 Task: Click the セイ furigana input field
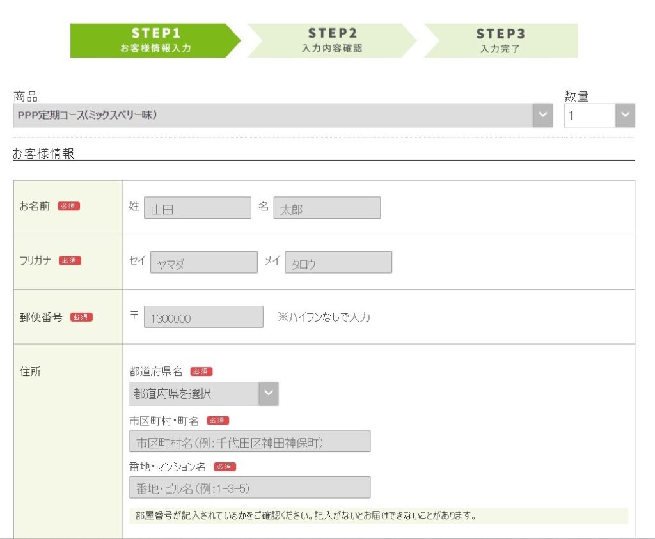point(203,262)
